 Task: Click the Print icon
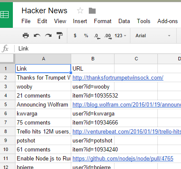[x=26, y=36]
